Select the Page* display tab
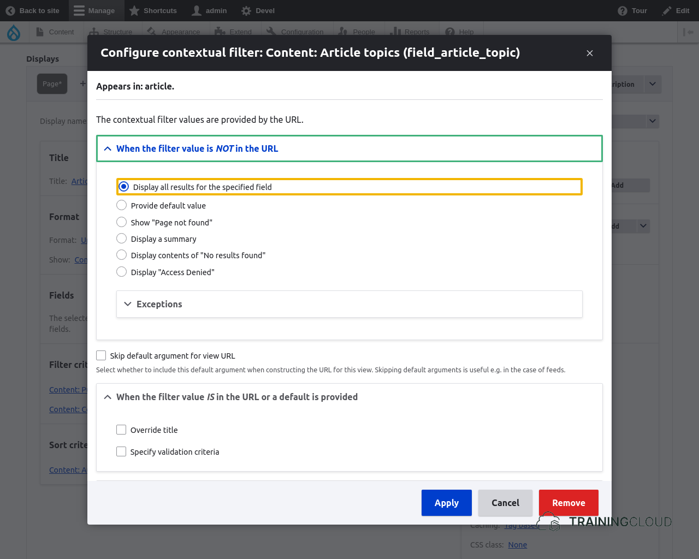The image size is (699, 559). click(x=52, y=84)
